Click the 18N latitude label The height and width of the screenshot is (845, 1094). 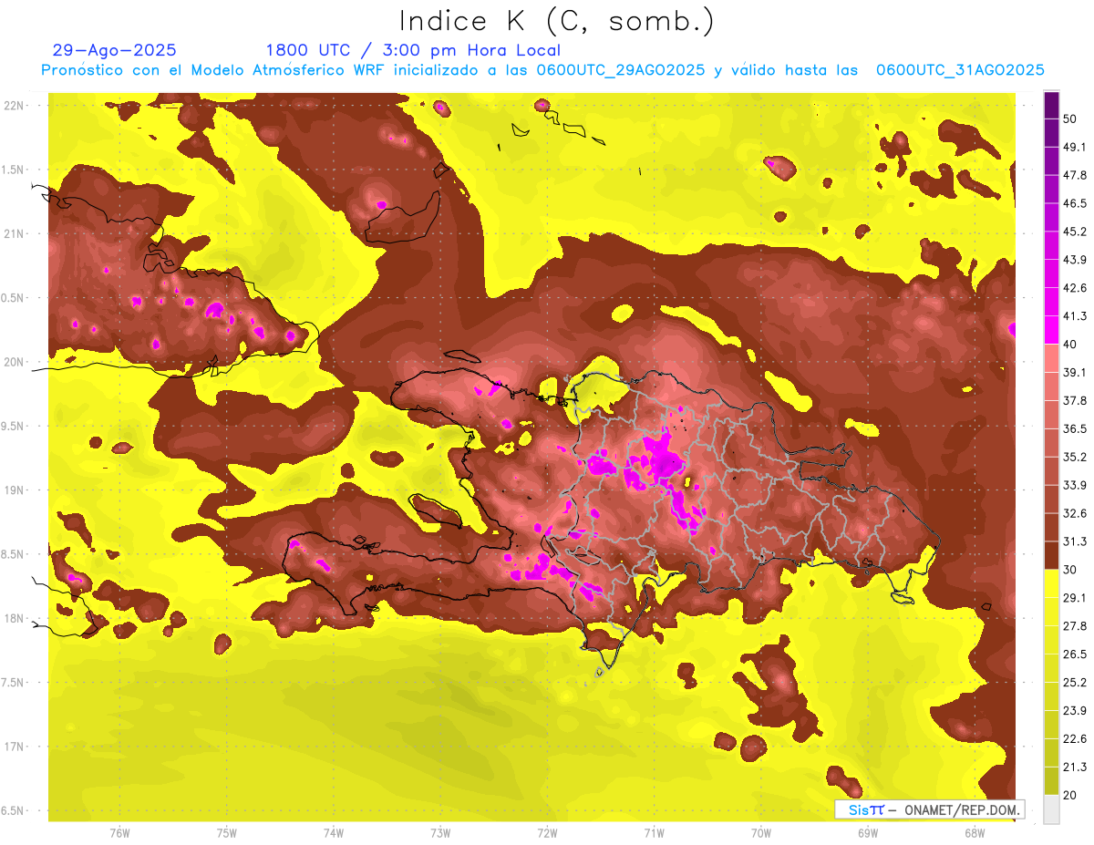[x=15, y=618]
